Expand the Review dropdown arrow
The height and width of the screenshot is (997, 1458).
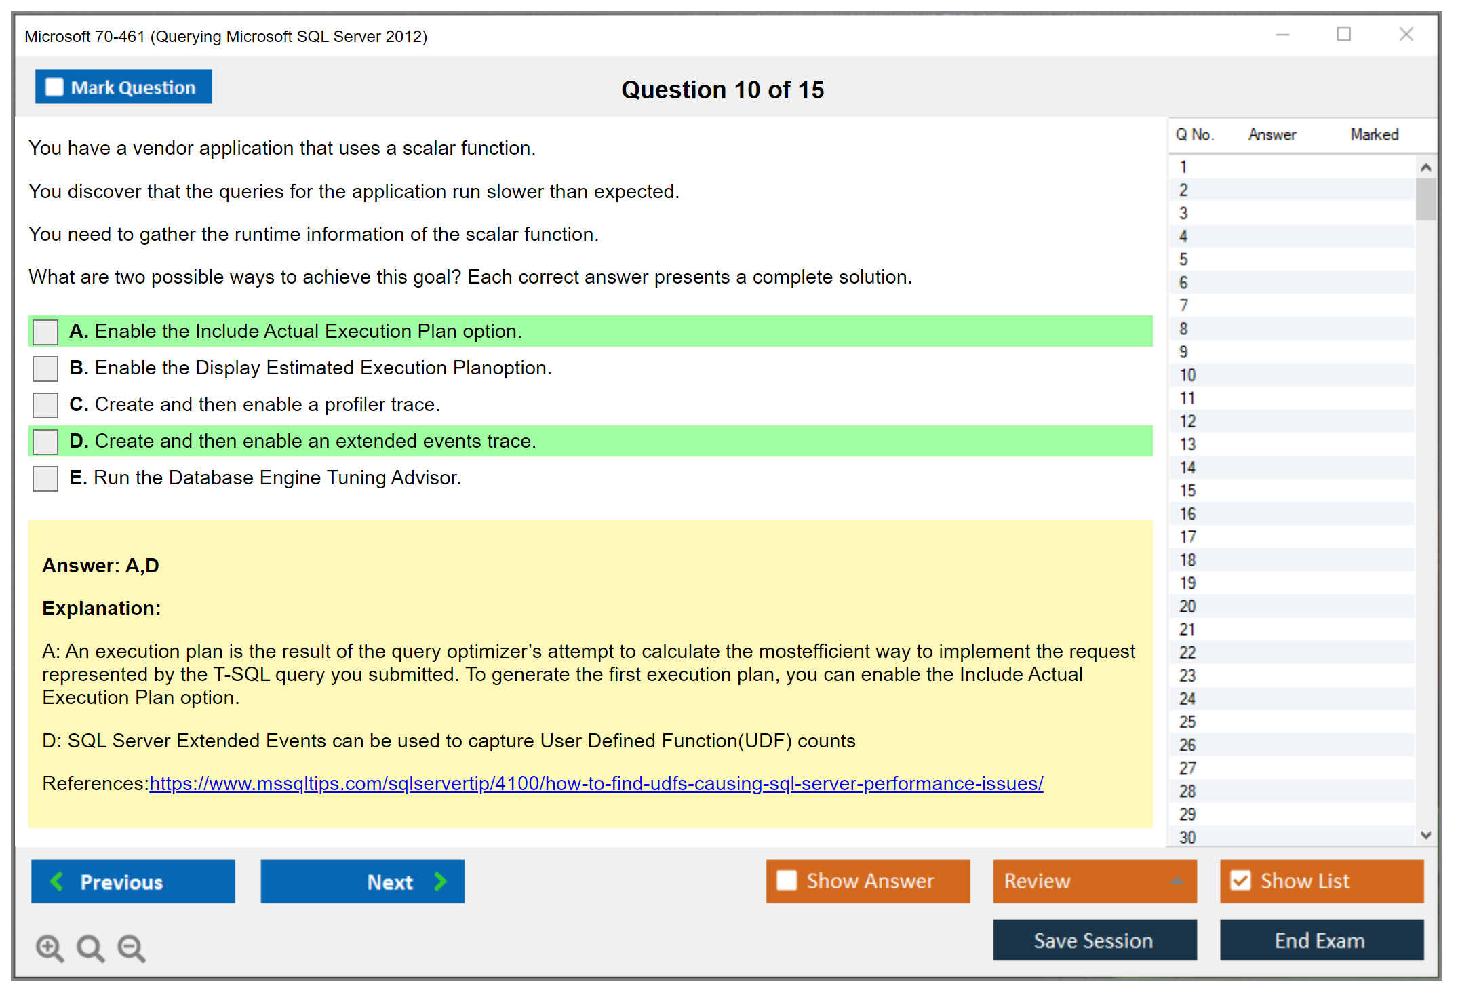pyautogui.click(x=1177, y=881)
